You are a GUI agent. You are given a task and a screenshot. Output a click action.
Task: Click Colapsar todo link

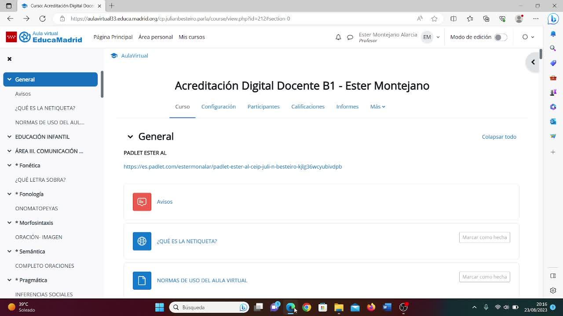[x=499, y=137]
